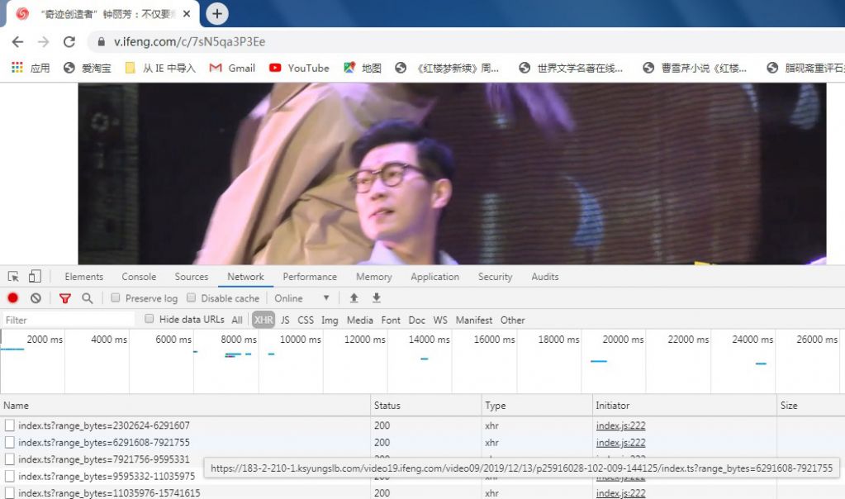
Task: Open the Online throttling dropdown
Action: (x=302, y=298)
